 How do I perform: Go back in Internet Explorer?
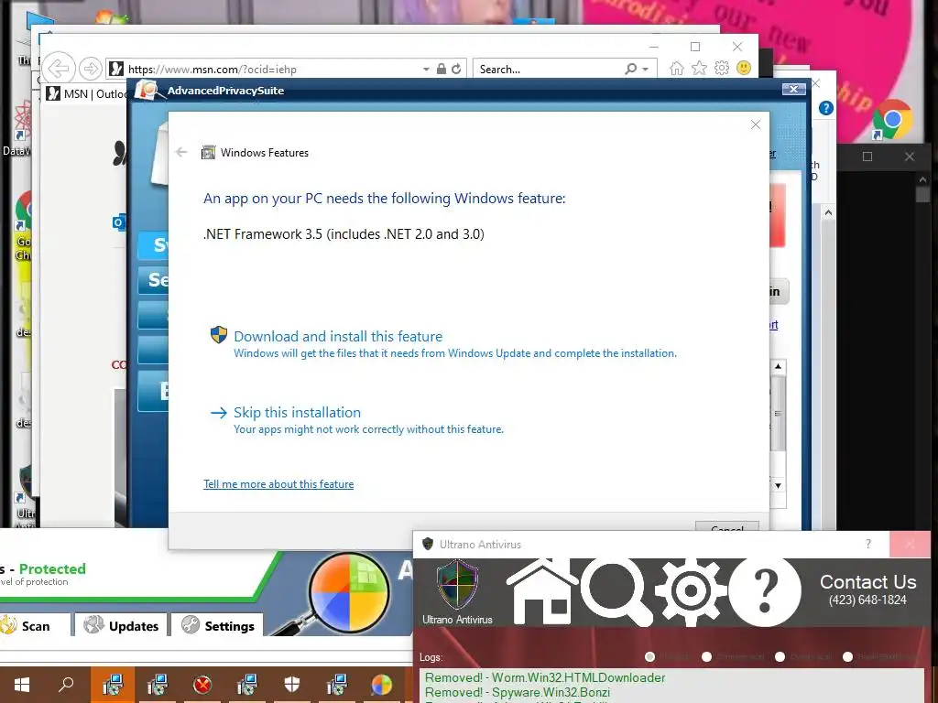(59, 68)
